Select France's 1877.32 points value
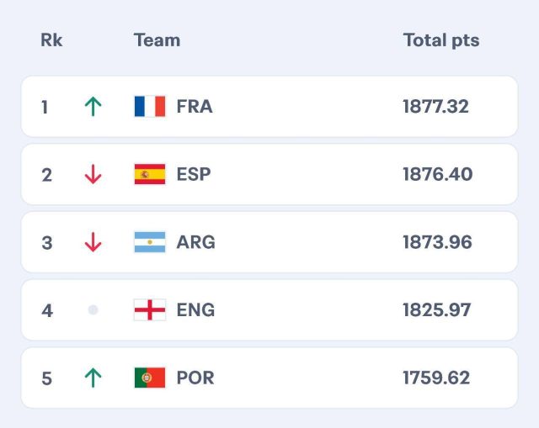Image resolution: width=539 pixels, height=428 pixels. pos(435,107)
